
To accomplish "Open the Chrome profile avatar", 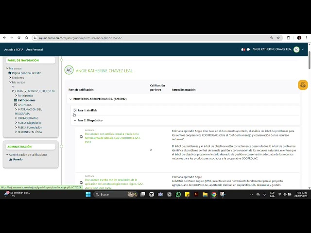I will click(x=299, y=38).
